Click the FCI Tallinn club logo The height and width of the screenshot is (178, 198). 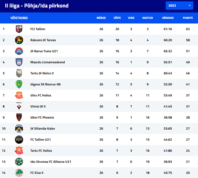point(19,29)
